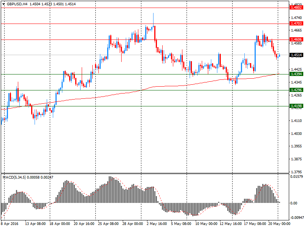Click the current price label 1.4514

(296, 55)
